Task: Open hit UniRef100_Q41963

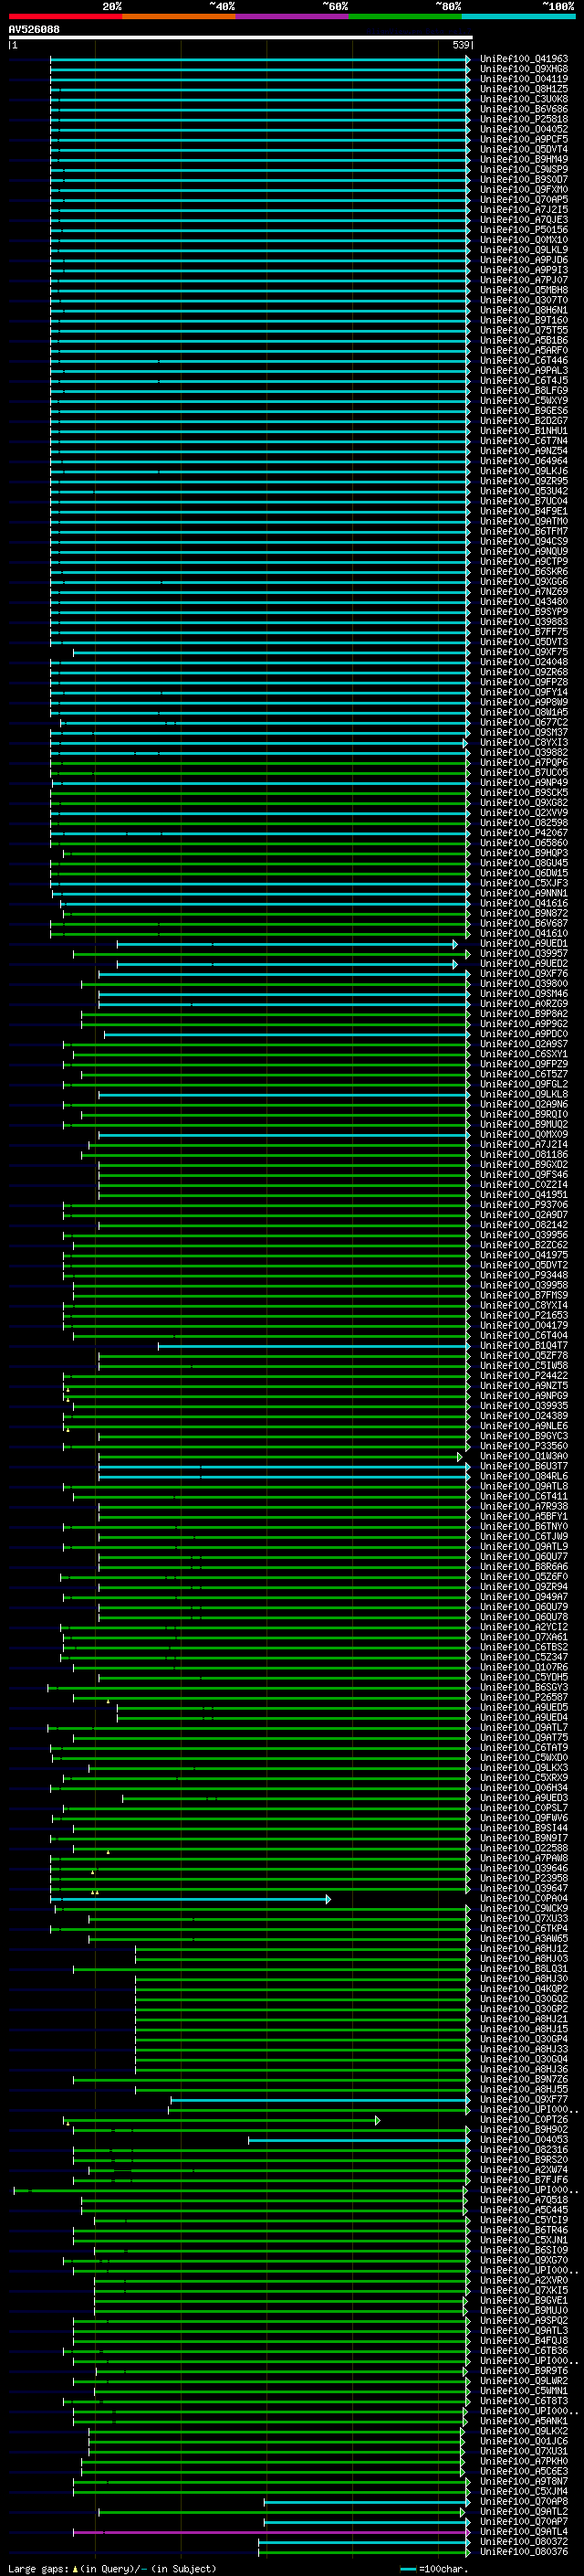Action: (524, 59)
